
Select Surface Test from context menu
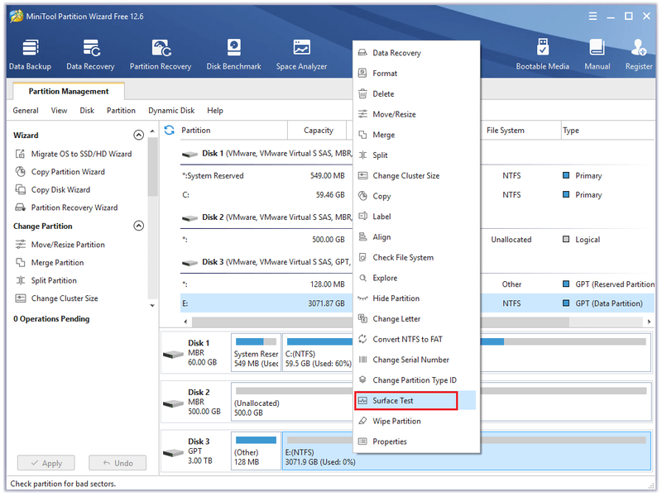405,401
